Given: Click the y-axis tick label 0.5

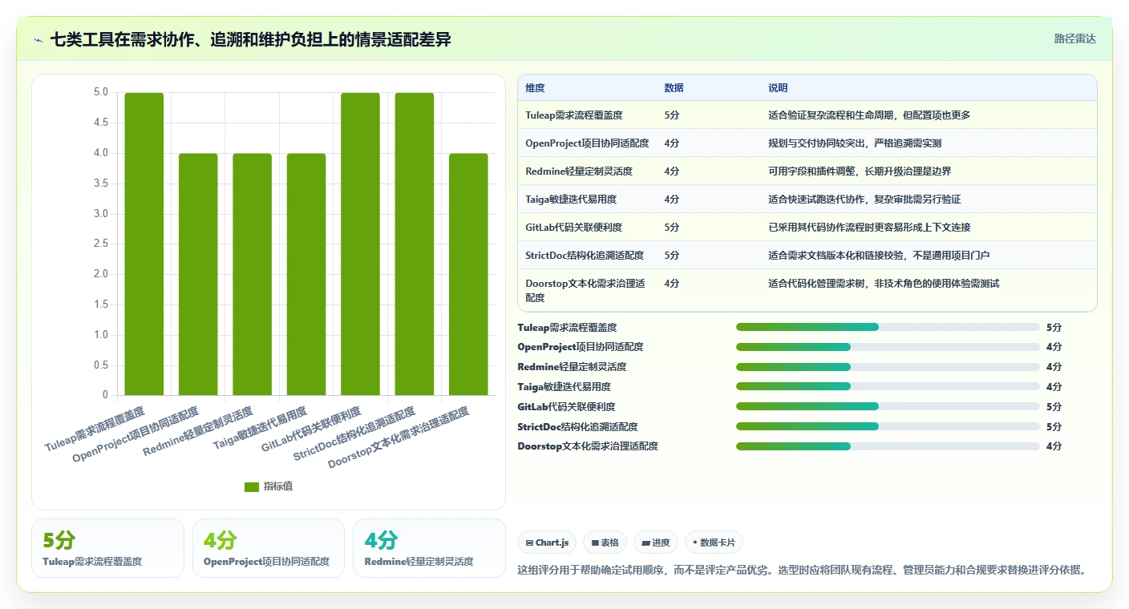Looking at the screenshot, I should click(x=101, y=365).
